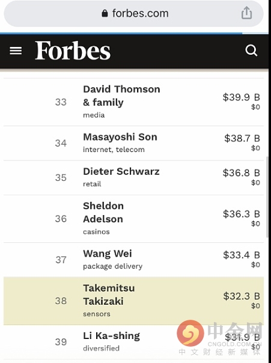The image size is (271, 363).
Task: Tap the search magnifier icon
Action: point(251,50)
